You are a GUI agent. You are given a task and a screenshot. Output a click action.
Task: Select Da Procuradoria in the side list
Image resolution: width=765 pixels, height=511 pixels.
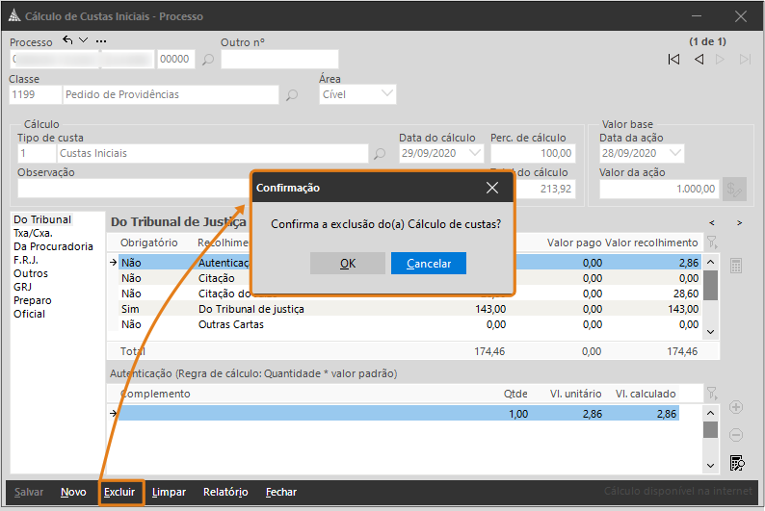(x=53, y=246)
